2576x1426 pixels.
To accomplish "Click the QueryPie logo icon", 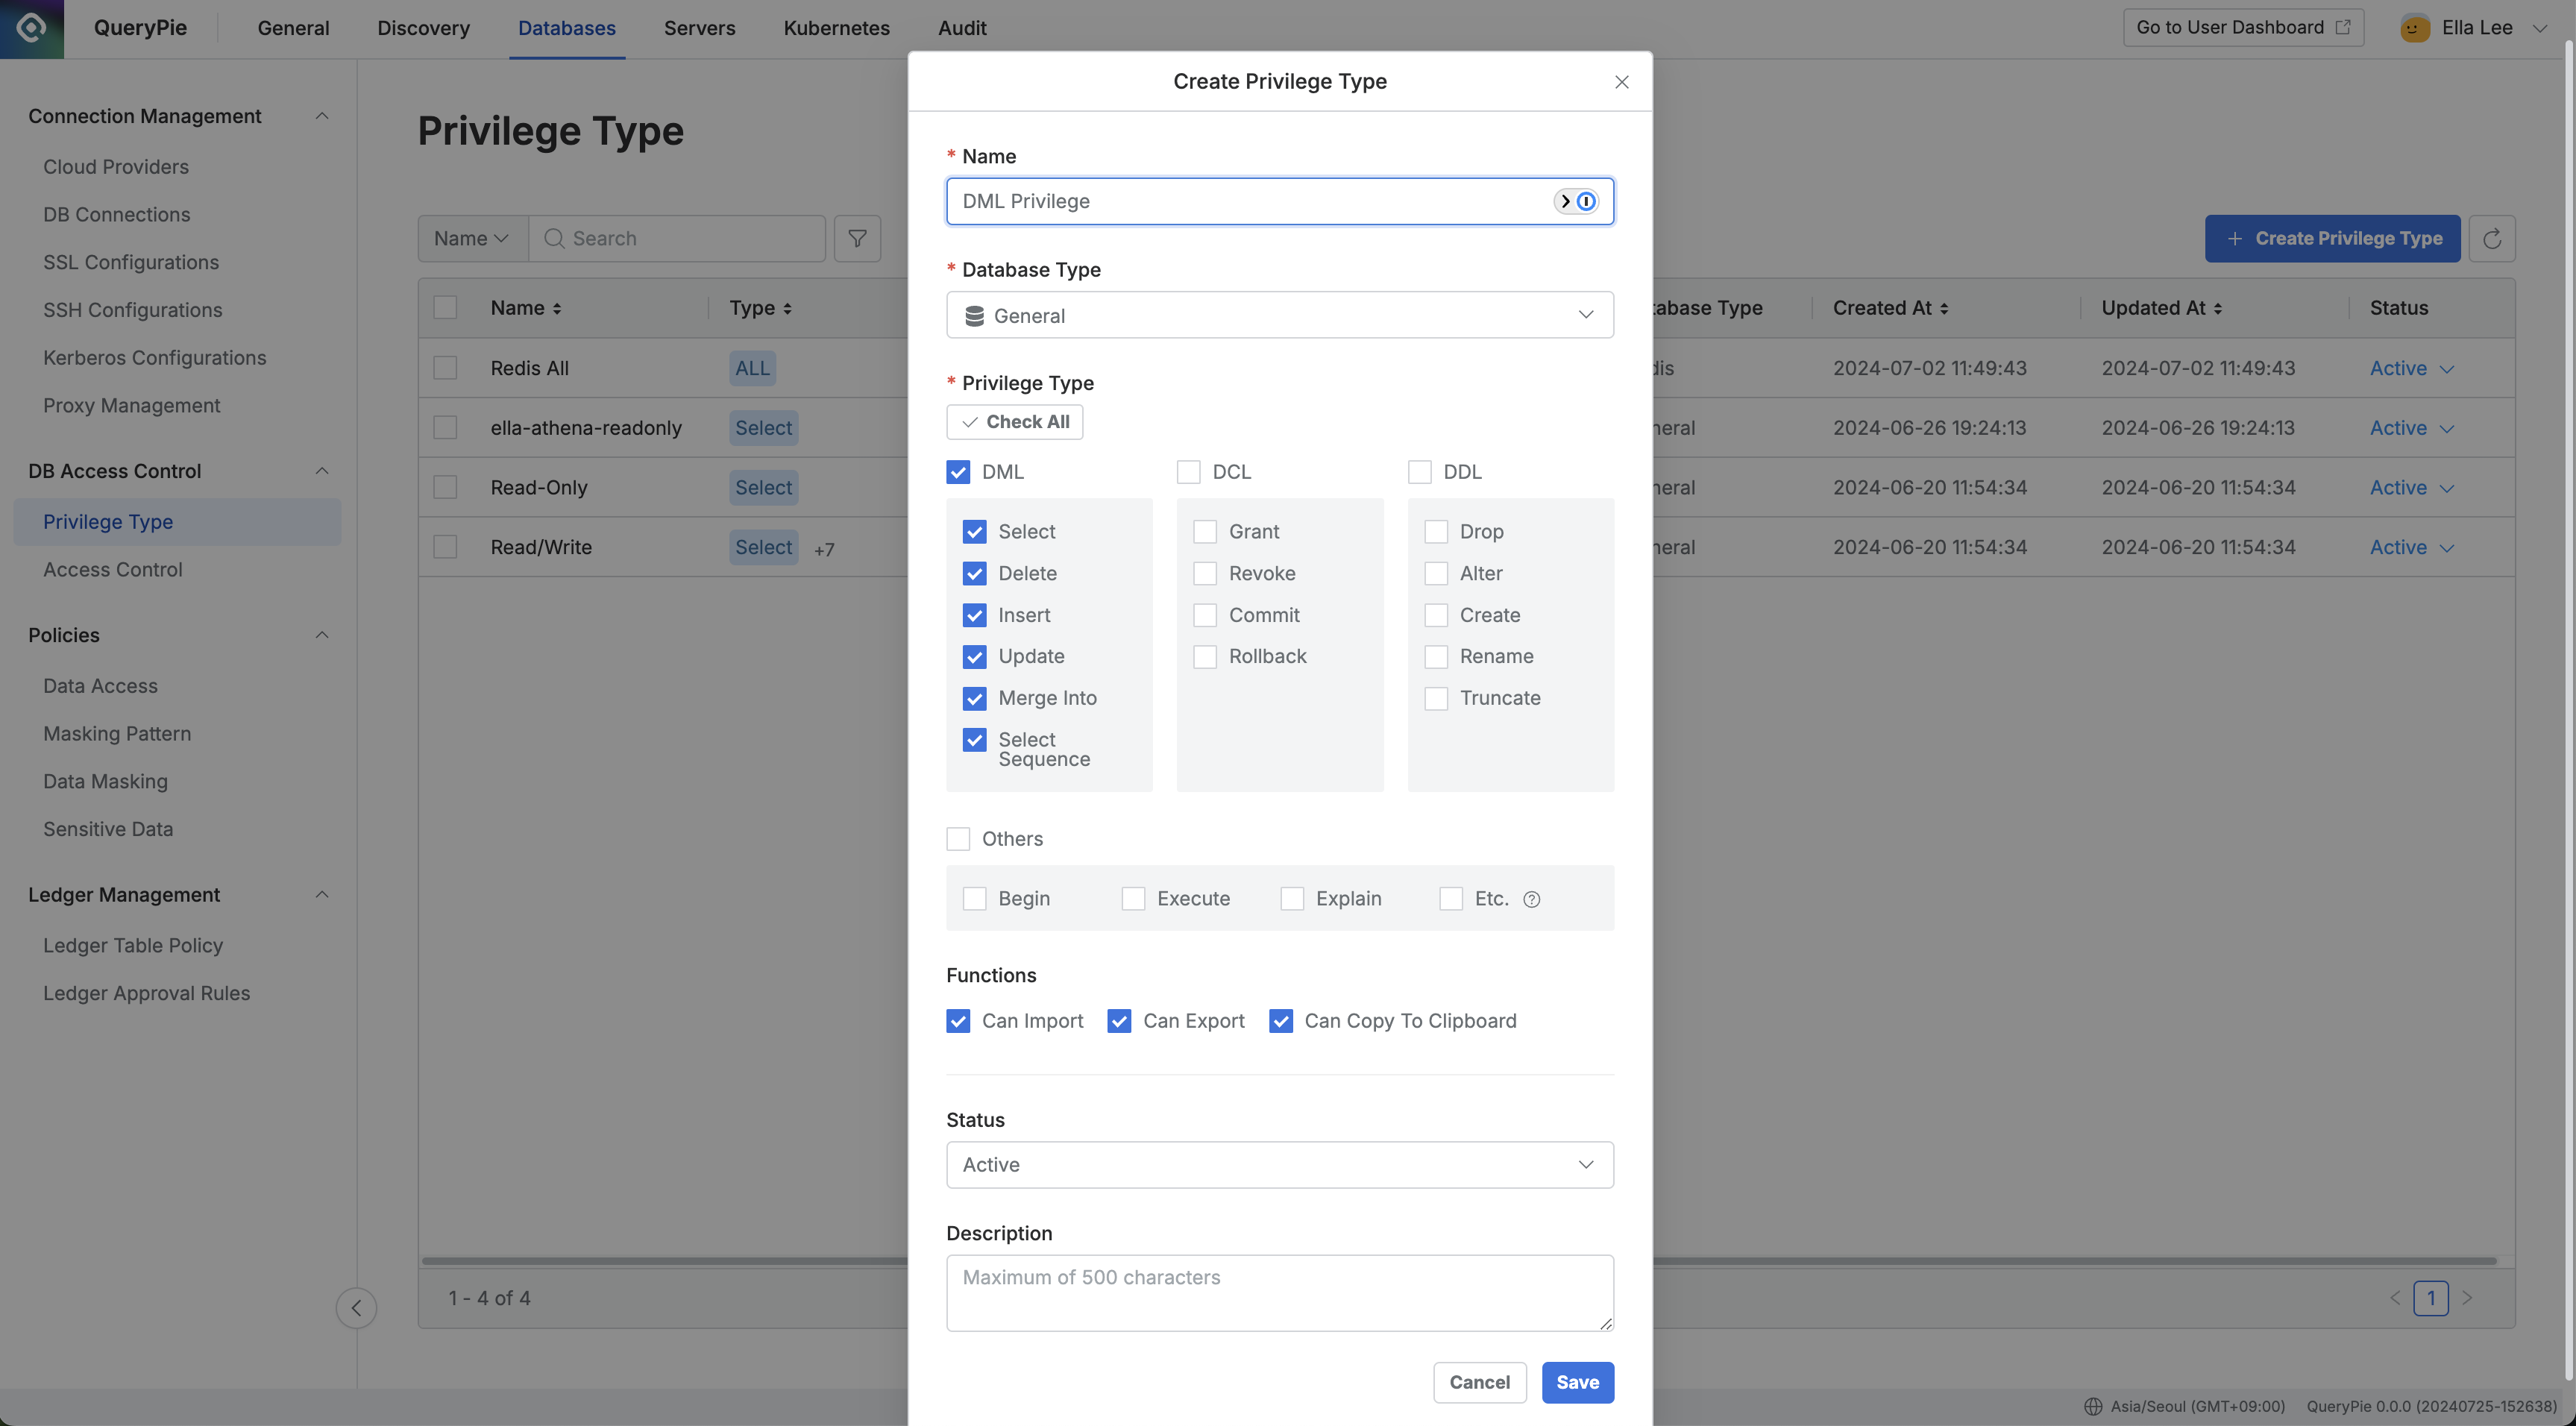I will pyautogui.click(x=31, y=28).
